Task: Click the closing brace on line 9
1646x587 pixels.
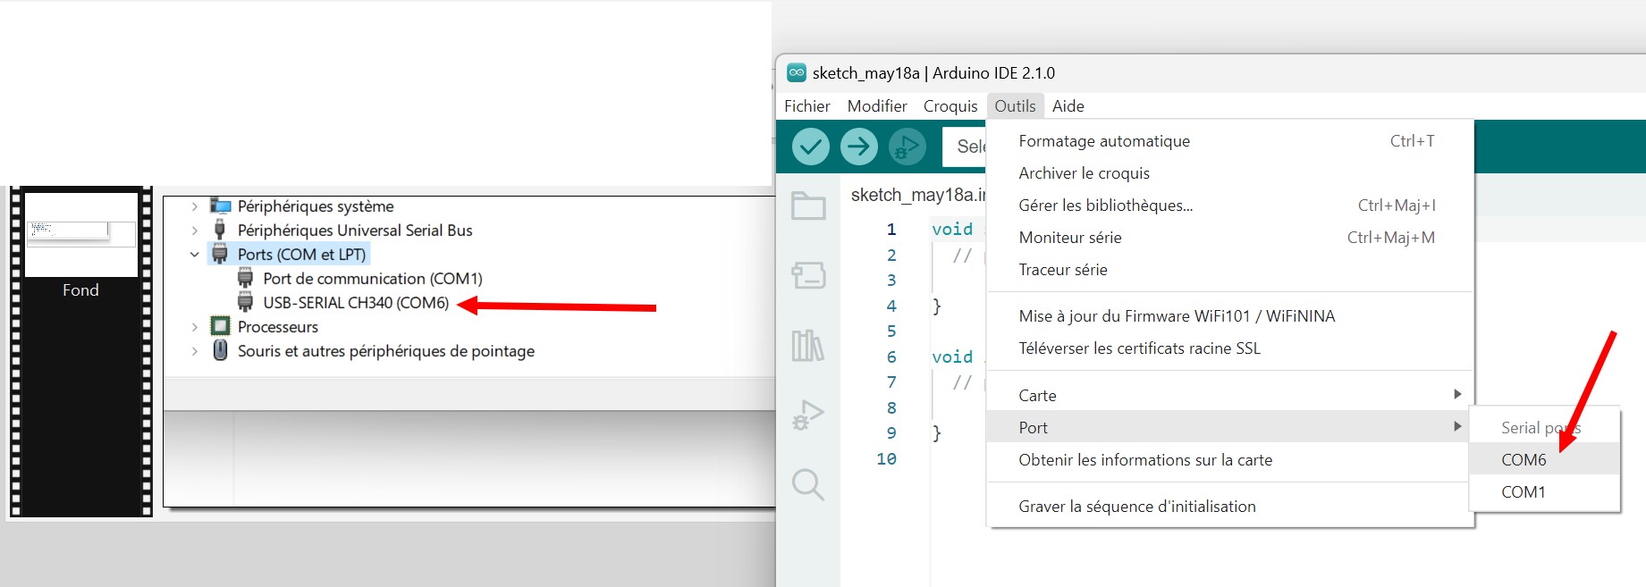Action: pyautogui.click(x=937, y=433)
